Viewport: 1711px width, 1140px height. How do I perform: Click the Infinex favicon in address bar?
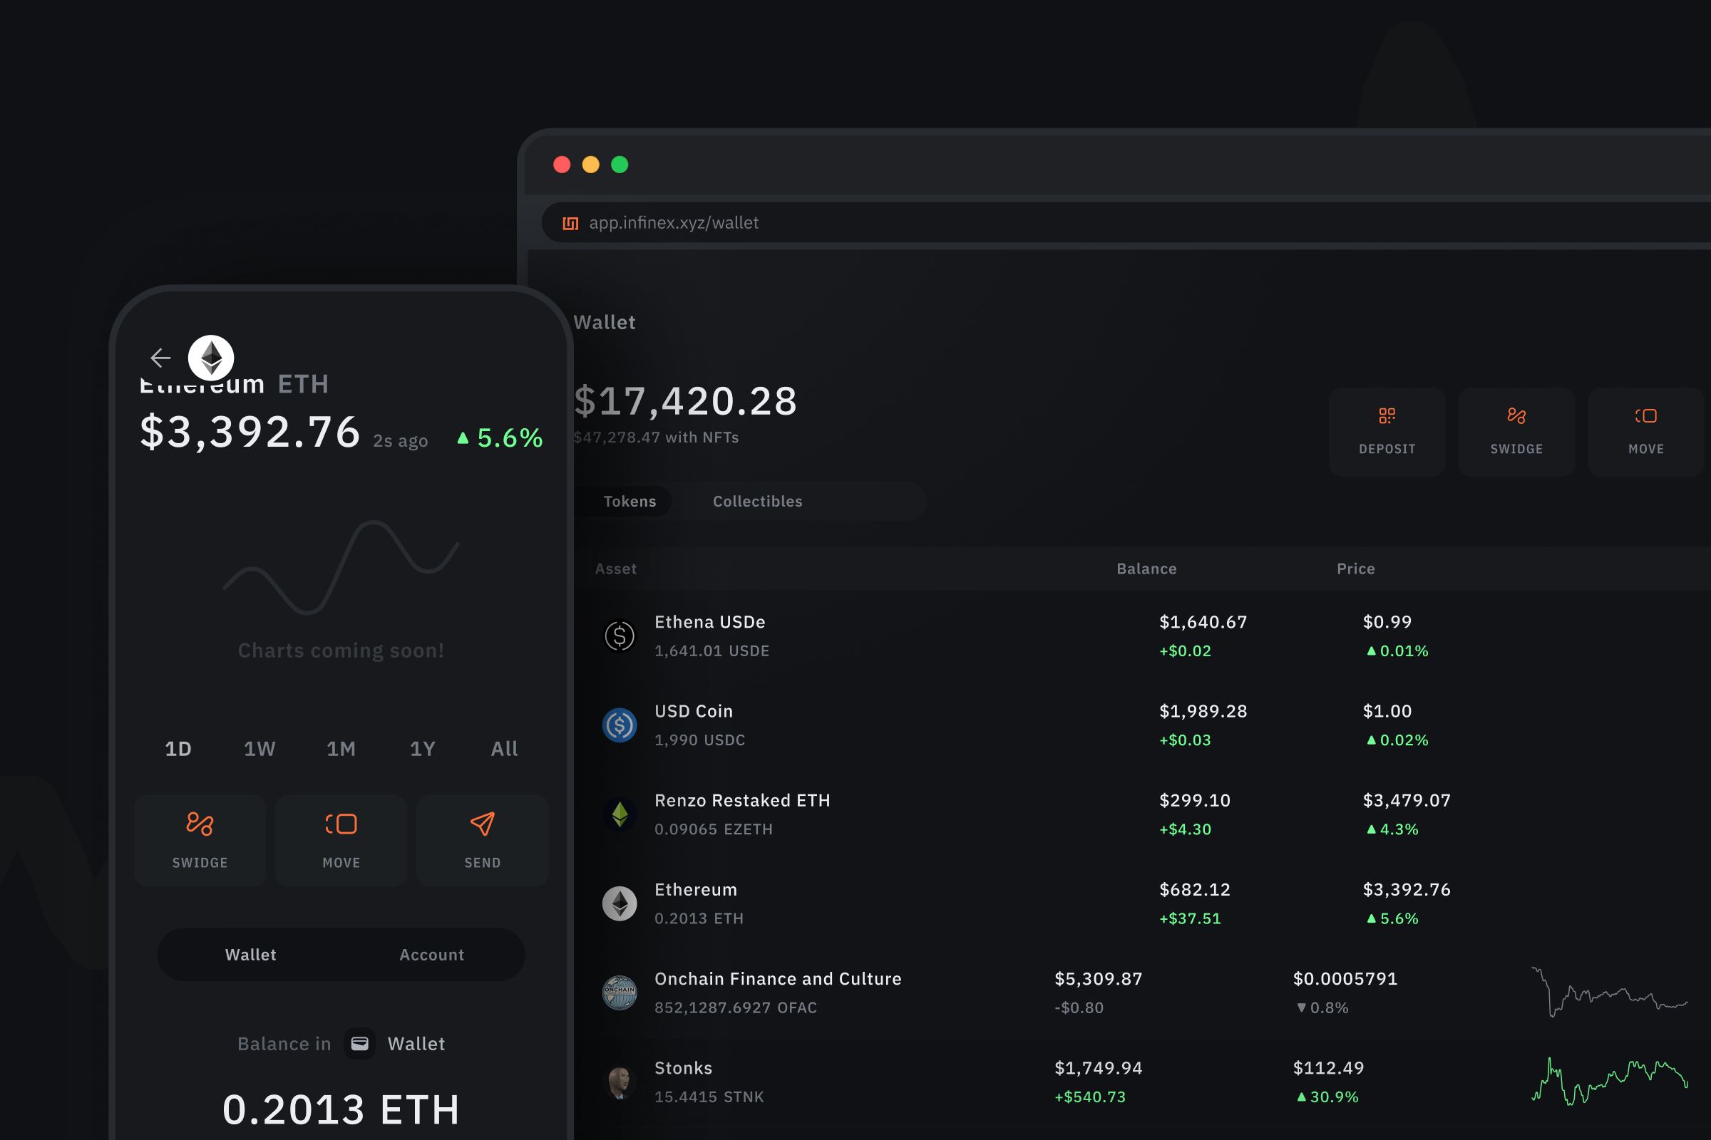pyautogui.click(x=570, y=223)
